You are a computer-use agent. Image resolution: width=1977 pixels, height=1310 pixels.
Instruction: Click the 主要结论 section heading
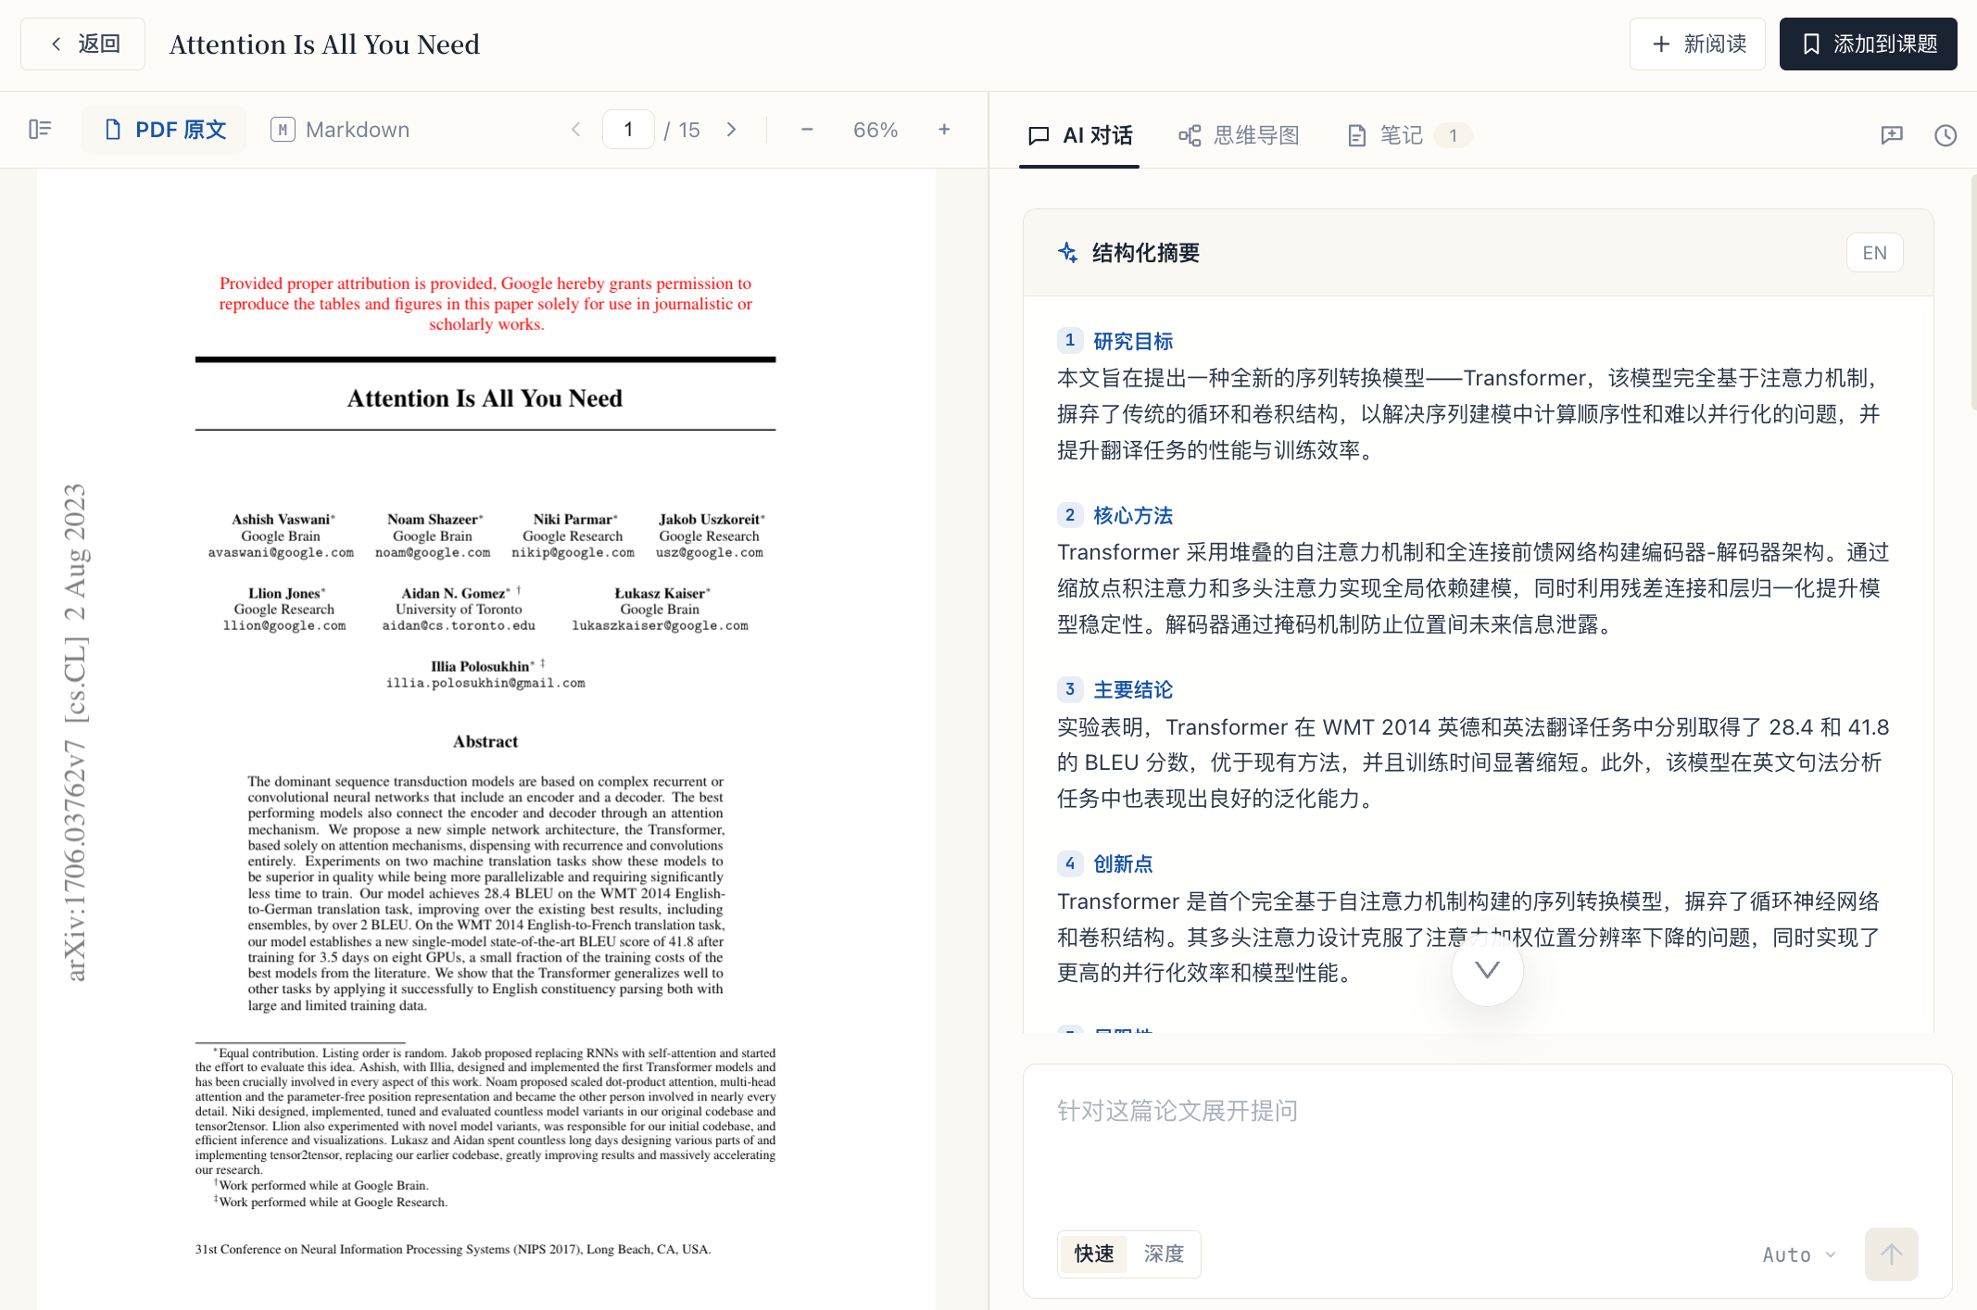click(x=1133, y=689)
